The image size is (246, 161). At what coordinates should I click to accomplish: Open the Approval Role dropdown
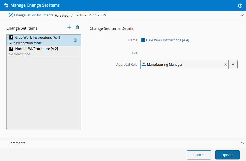pos(233,65)
